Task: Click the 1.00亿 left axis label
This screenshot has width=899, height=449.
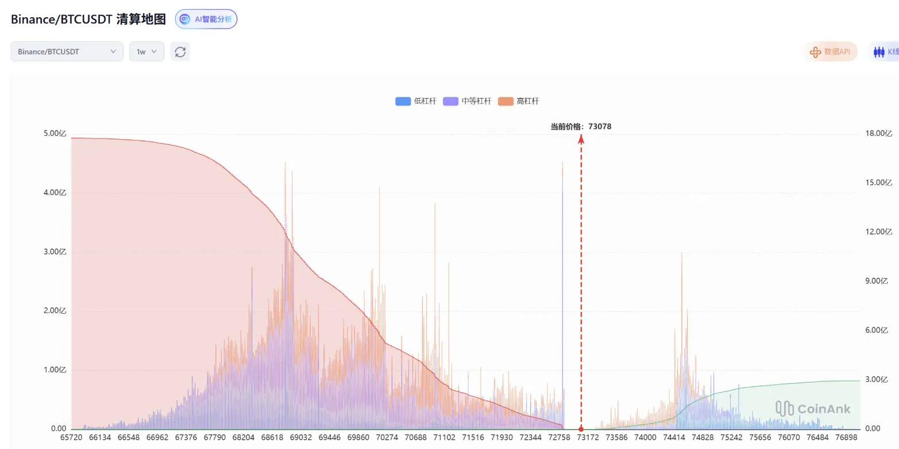Action: 55,370
